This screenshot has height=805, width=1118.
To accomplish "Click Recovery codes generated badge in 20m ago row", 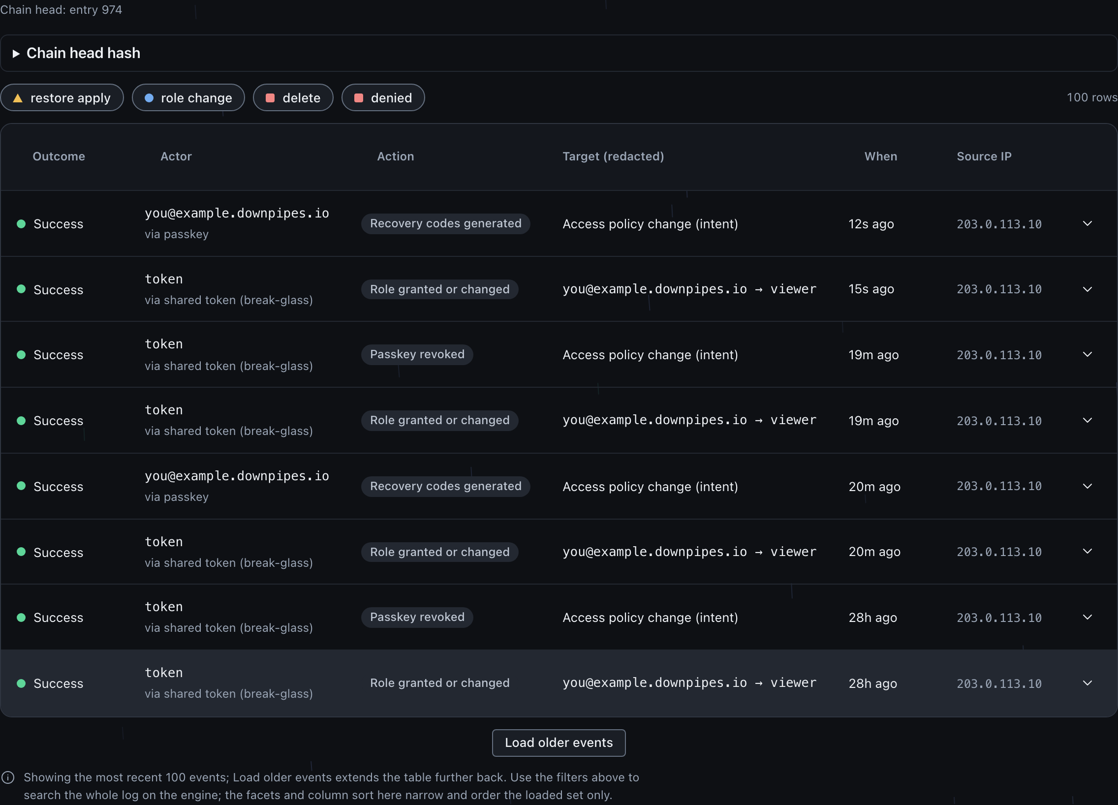I will click(x=446, y=486).
